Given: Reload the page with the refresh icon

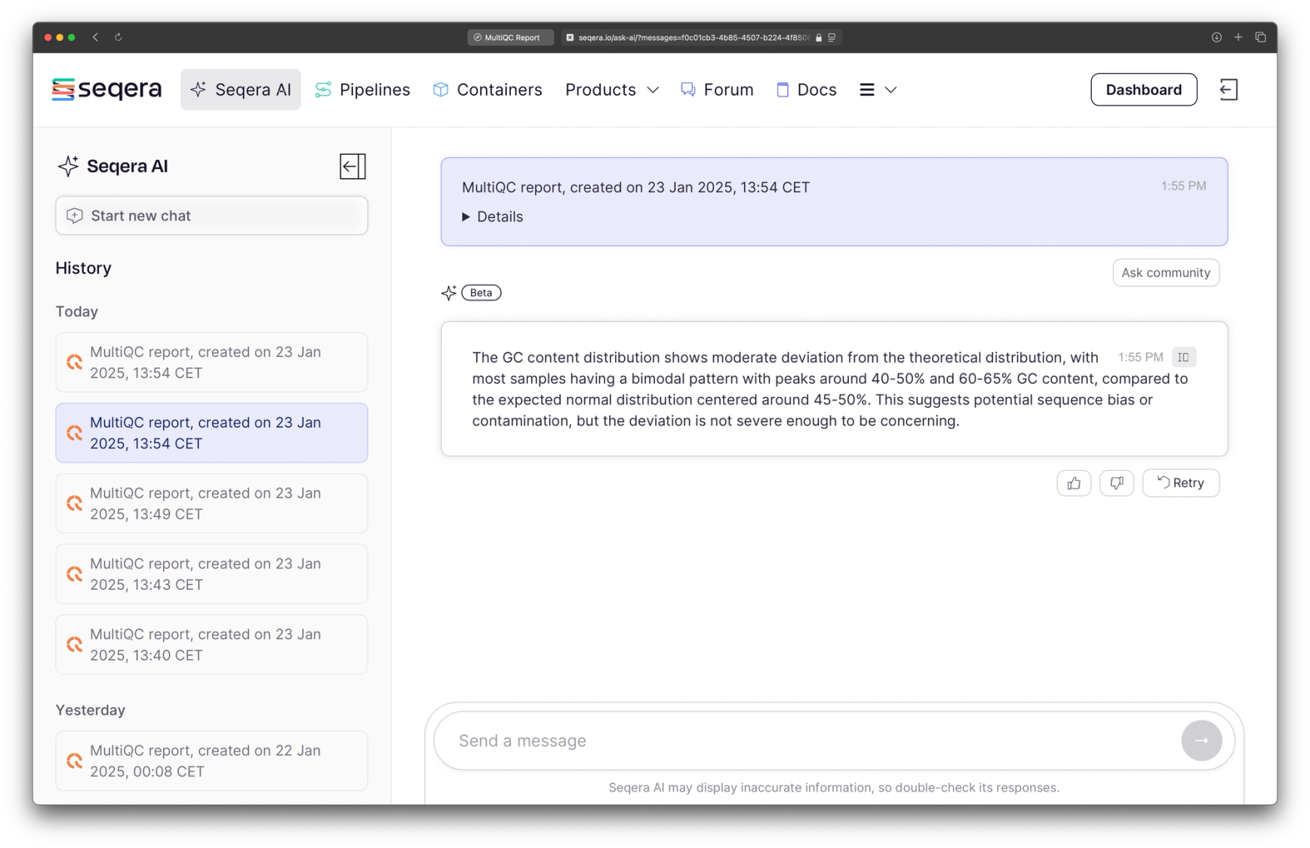Looking at the screenshot, I should tap(118, 37).
